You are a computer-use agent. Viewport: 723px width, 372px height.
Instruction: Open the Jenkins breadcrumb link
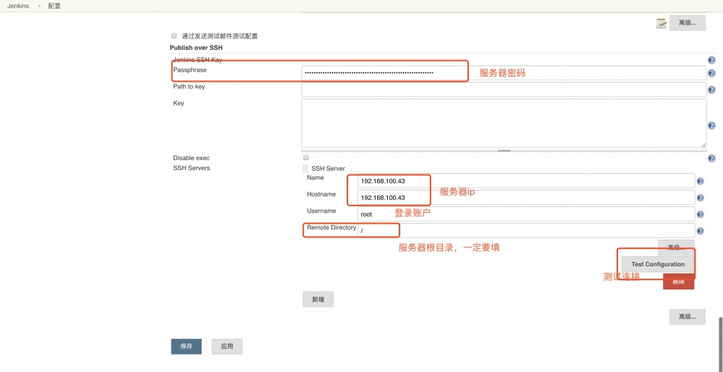[x=18, y=6]
